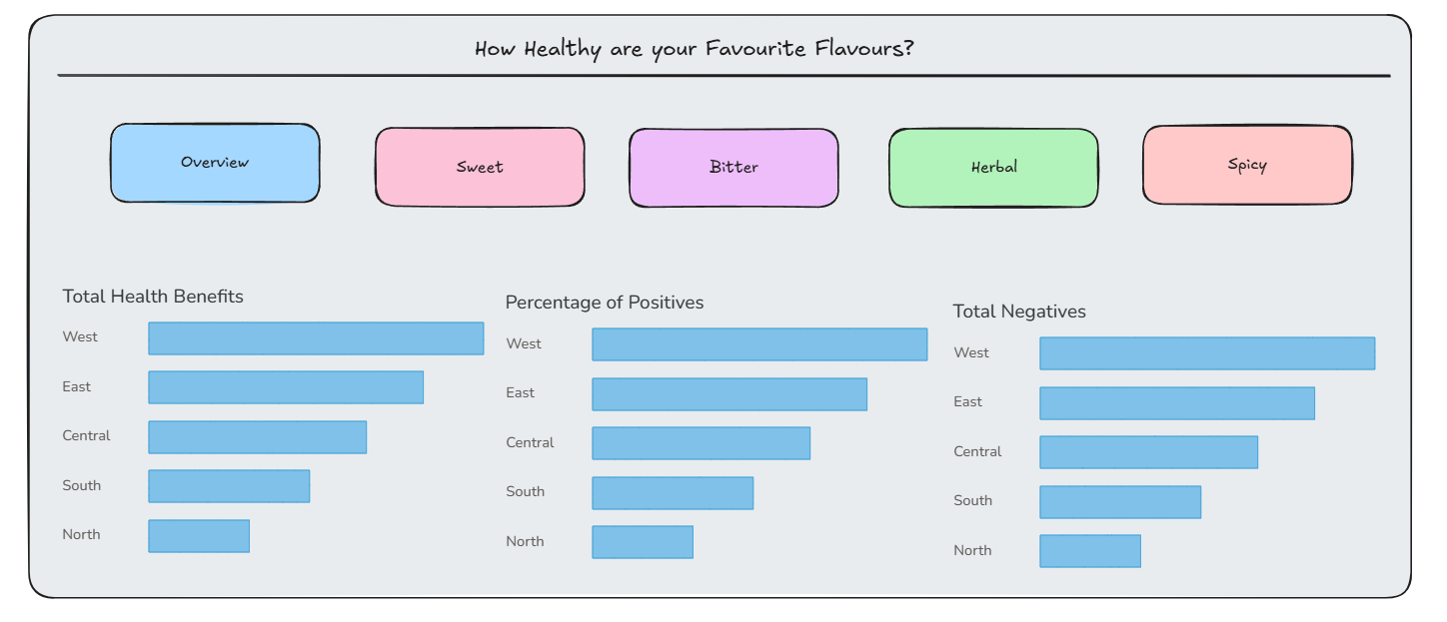
Task: Select the East bar in Total Negatives
Action: click(x=1177, y=403)
